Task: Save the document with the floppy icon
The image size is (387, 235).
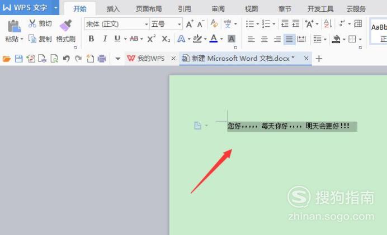Action: (19, 59)
